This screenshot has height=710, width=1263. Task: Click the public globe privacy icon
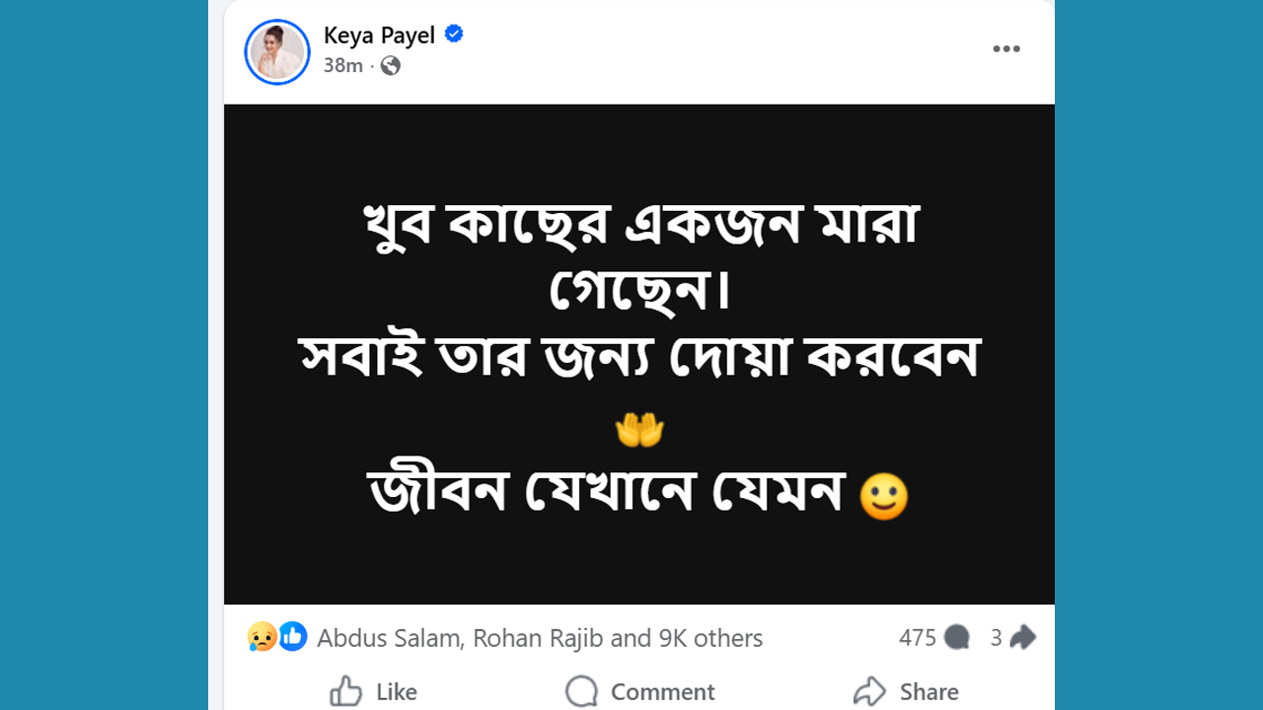pos(391,66)
